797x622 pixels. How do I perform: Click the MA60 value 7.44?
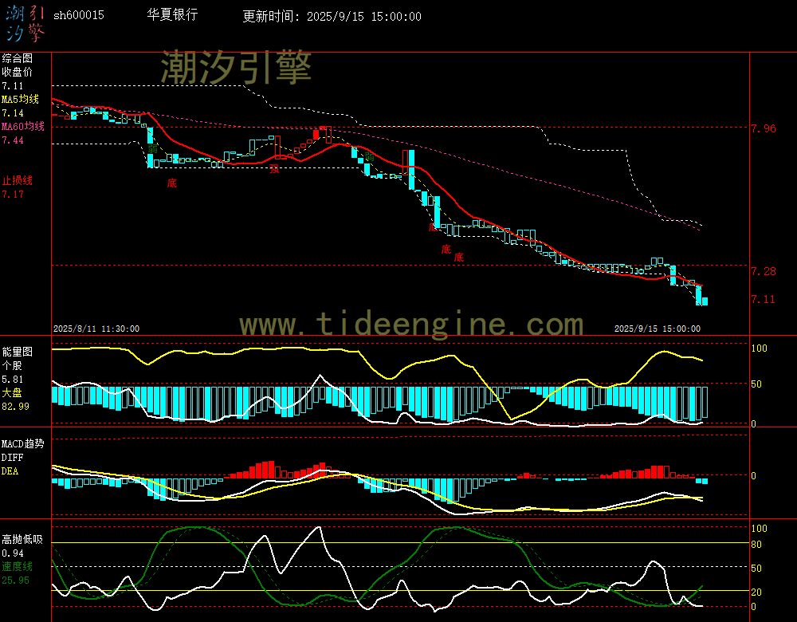tap(12, 140)
